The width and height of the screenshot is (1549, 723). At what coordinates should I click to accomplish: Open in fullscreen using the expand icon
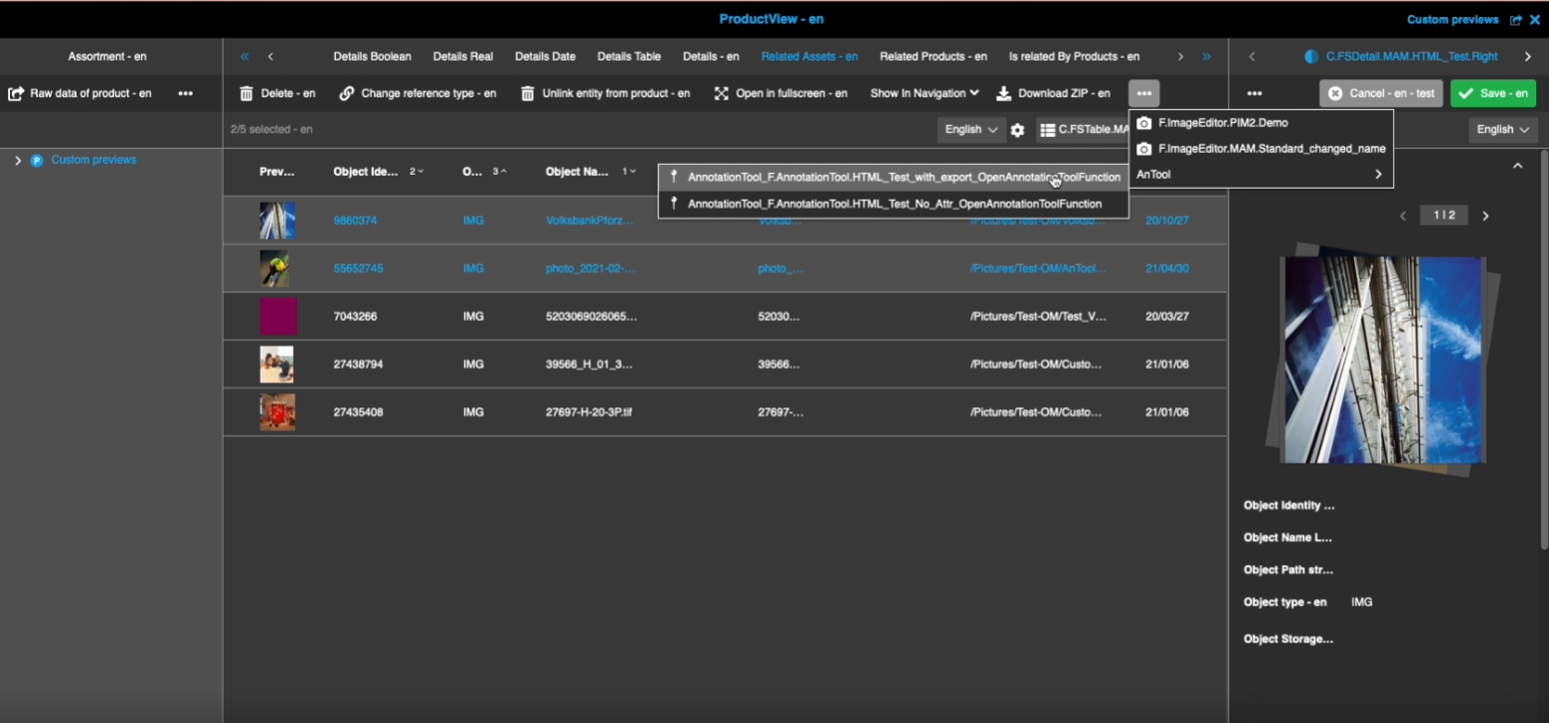[722, 93]
